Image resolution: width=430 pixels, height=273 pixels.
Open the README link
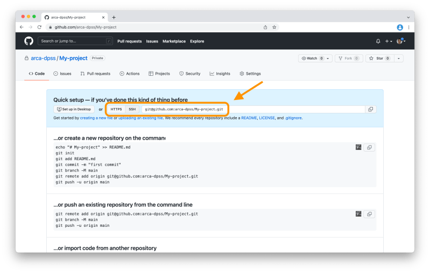[249, 118]
